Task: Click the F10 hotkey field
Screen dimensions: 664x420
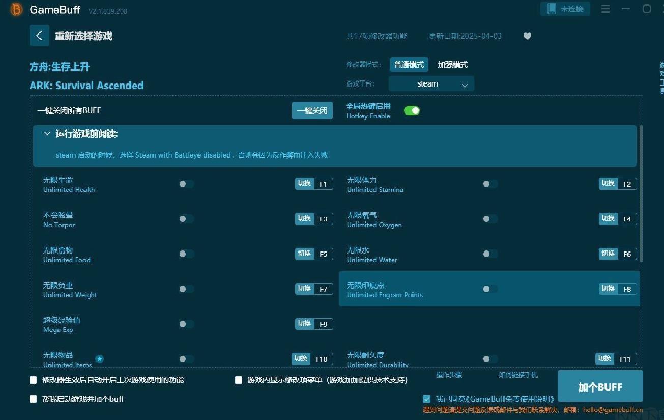Action: (322, 359)
